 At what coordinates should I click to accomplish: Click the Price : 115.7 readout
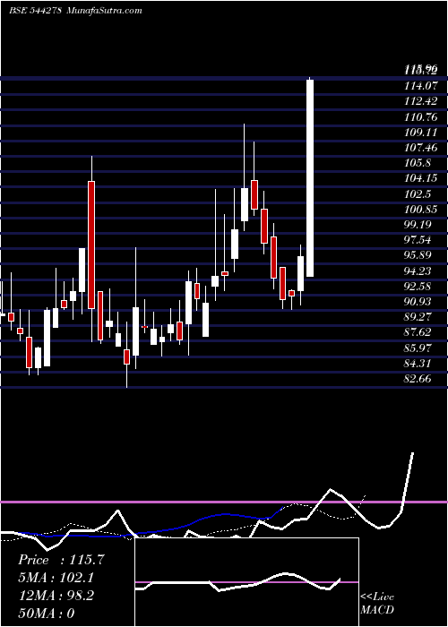[62, 560]
